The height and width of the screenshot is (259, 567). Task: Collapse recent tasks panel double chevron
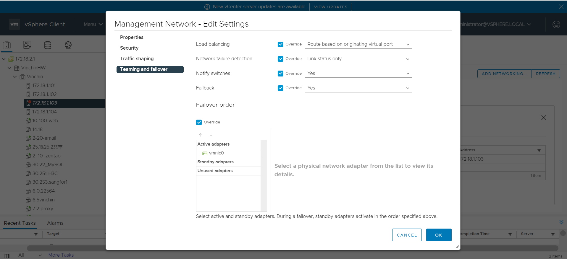click(x=561, y=222)
